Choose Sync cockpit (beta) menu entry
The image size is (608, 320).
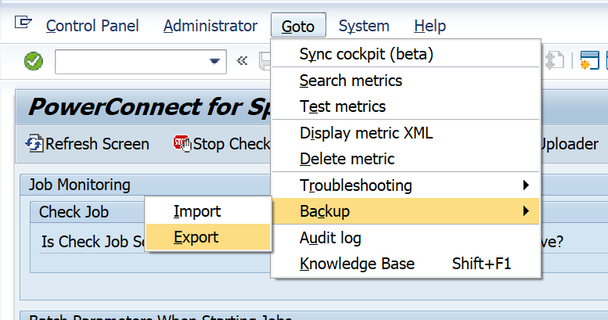pyautogui.click(x=365, y=54)
